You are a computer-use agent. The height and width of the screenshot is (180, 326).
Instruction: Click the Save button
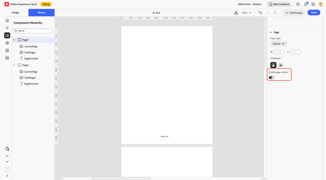314,13
